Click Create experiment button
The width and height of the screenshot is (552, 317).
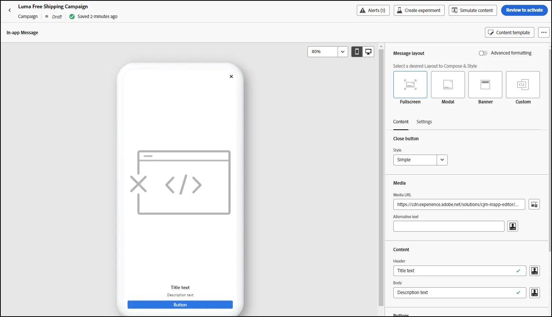click(x=419, y=11)
